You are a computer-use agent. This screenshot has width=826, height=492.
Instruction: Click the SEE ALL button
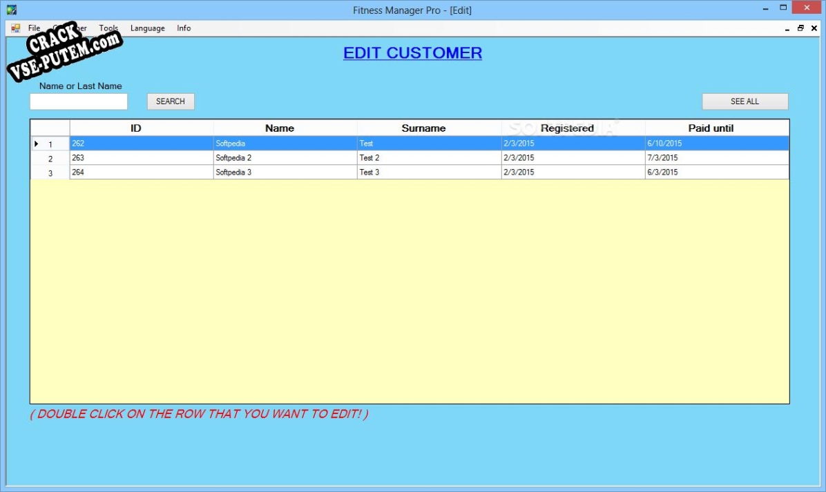(x=745, y=101)
